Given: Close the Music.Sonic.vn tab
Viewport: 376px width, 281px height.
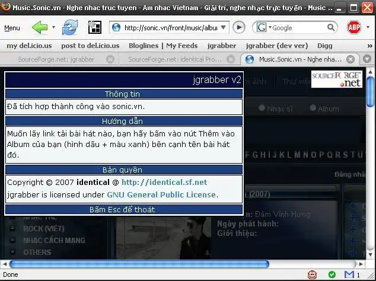Looking at the screenshot, I should point(350,59).
